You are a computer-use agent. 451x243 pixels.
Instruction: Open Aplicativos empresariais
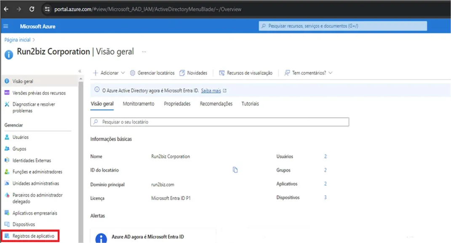click(35, 213)
